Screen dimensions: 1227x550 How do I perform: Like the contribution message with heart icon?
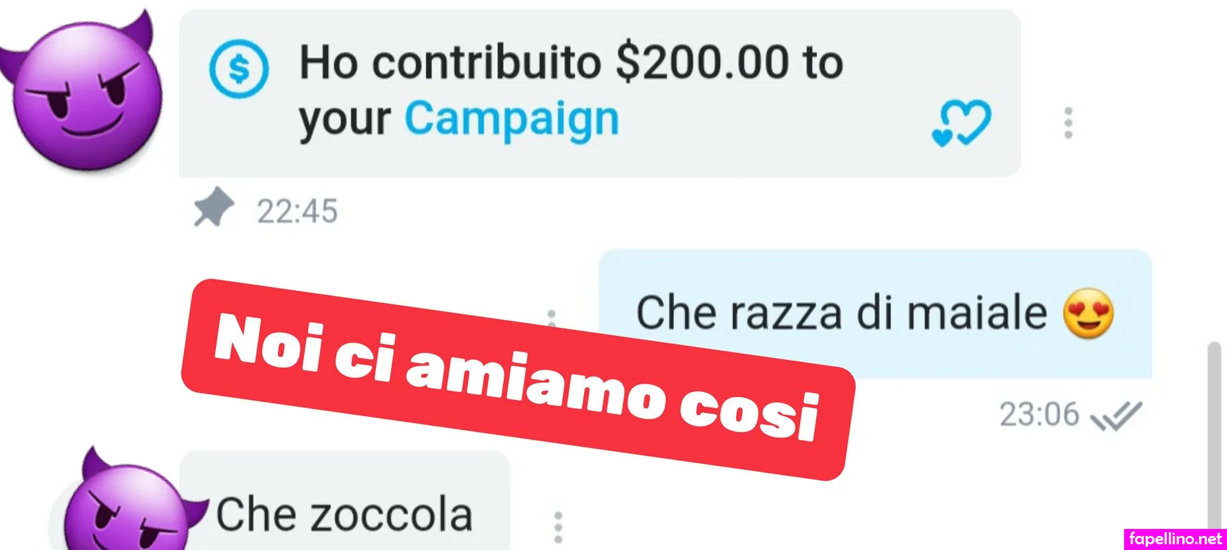click(x=962, y=123)
